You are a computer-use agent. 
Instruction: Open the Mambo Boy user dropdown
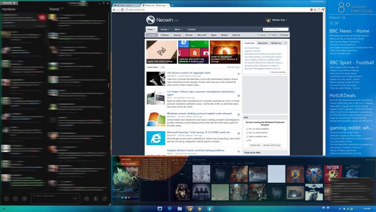276,20
